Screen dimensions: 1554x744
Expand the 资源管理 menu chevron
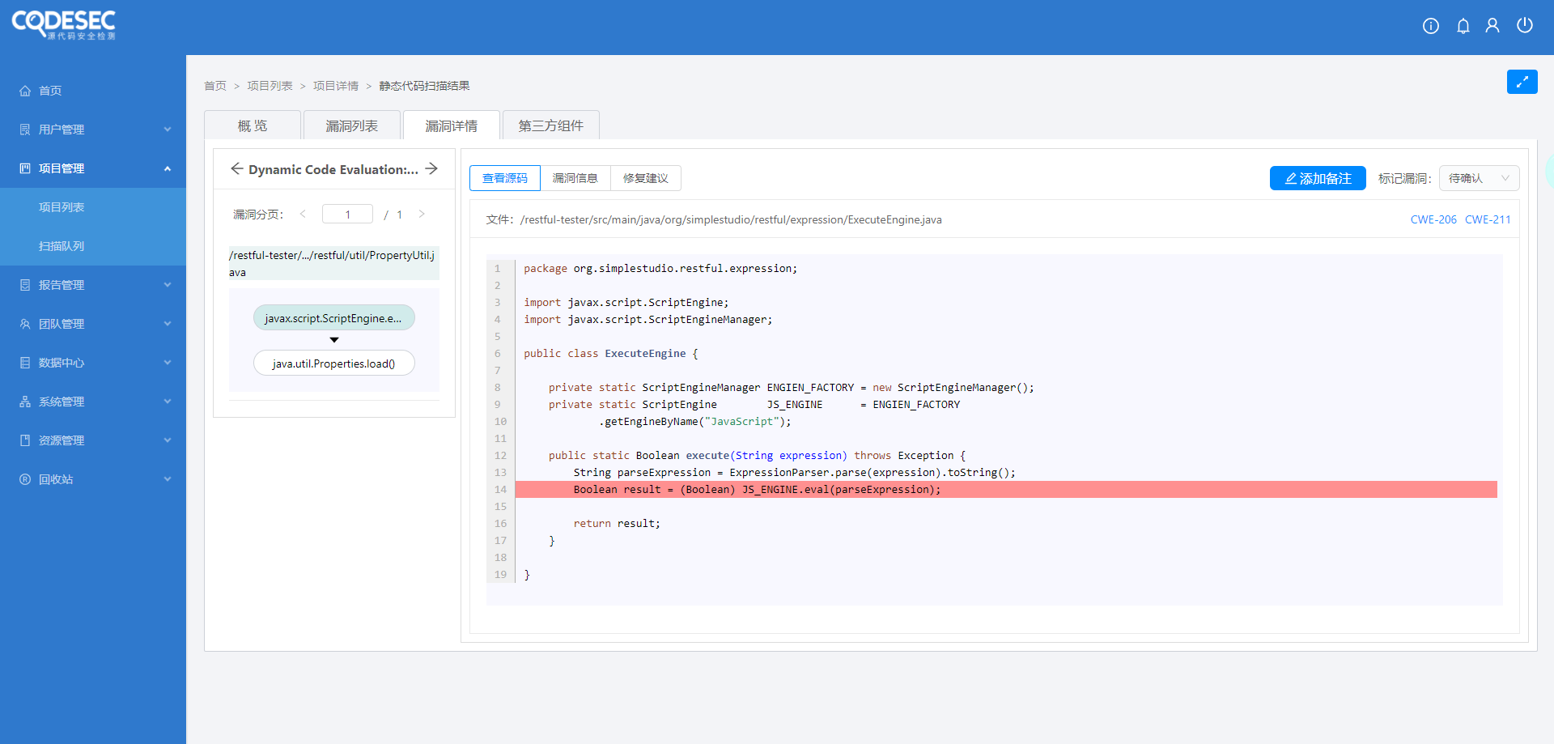[x=168, y=440]
